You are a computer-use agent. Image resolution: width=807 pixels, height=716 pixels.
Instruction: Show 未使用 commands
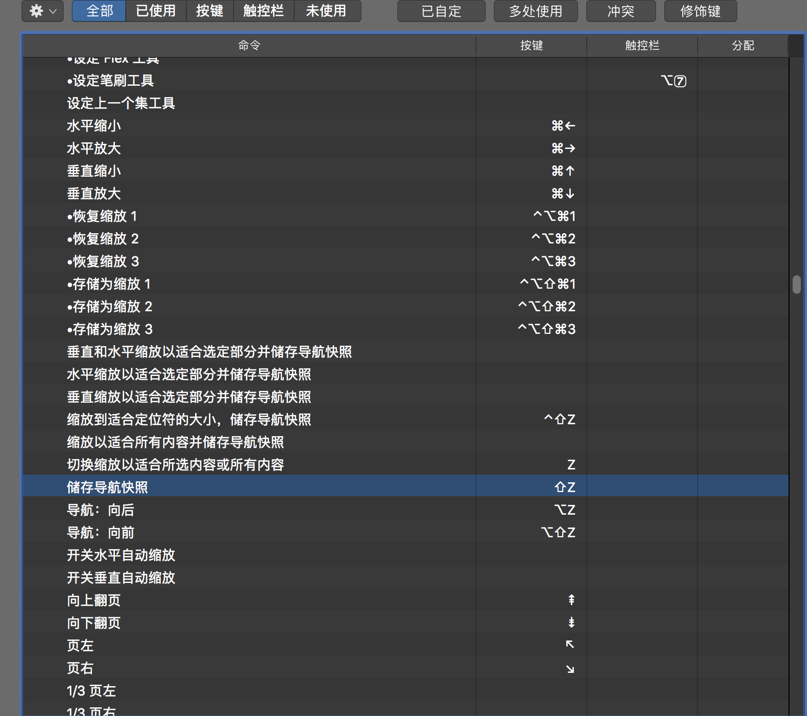pyautogui.click(x=326, y=11)
